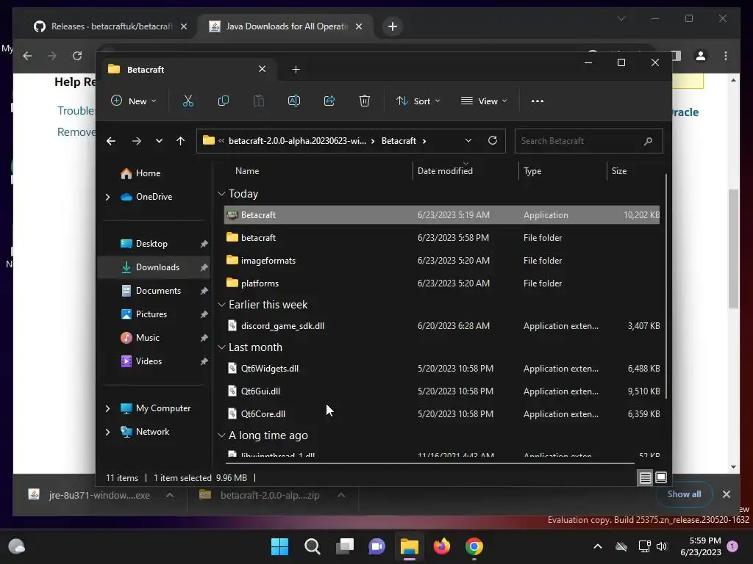The image size is (753, 564).
Task: Click the Rename icon in Explorer toolbar
Action: (x=294, y=101)
